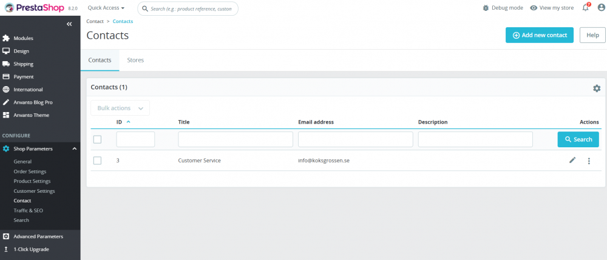This screenshot has width=607, height=260.
Task: Click the Help button
Action: (x=592, y=35)
